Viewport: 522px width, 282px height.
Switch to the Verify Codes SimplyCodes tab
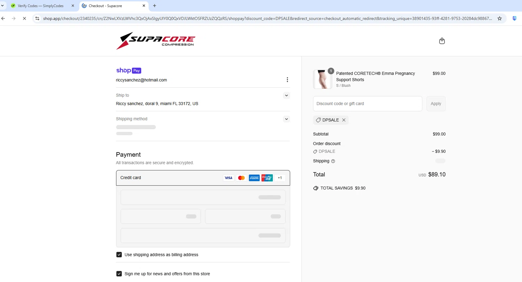[40, 6]
